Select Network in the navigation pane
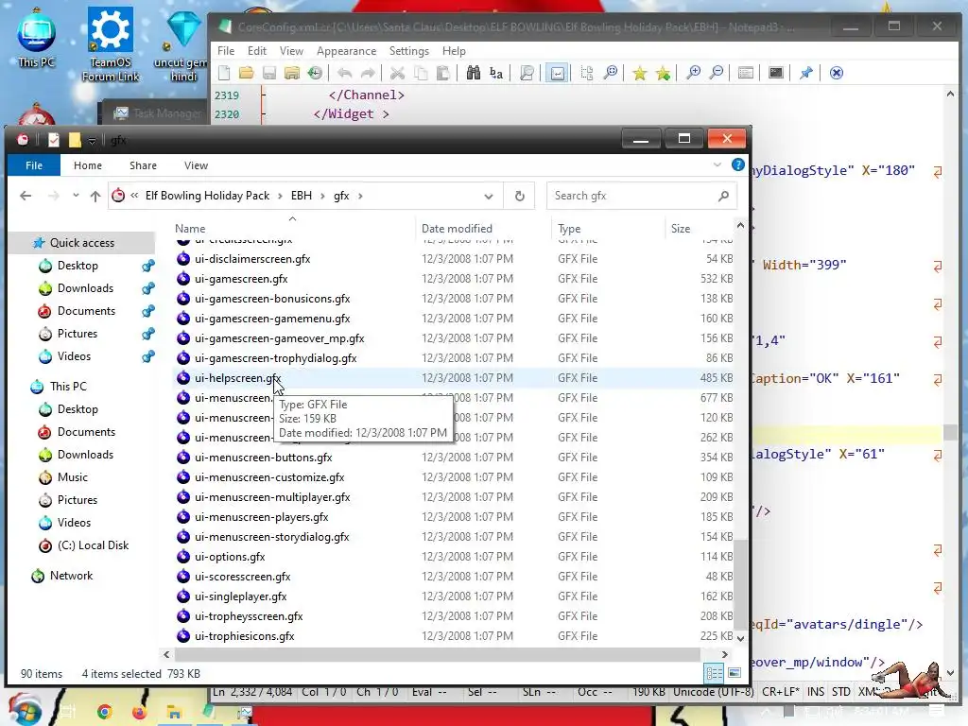This screenshot has width=968, height=726. (x=71, y=576)
